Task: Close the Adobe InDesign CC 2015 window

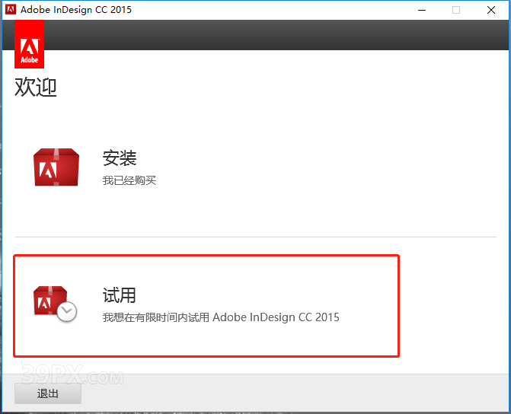Action: click(491, 10)
